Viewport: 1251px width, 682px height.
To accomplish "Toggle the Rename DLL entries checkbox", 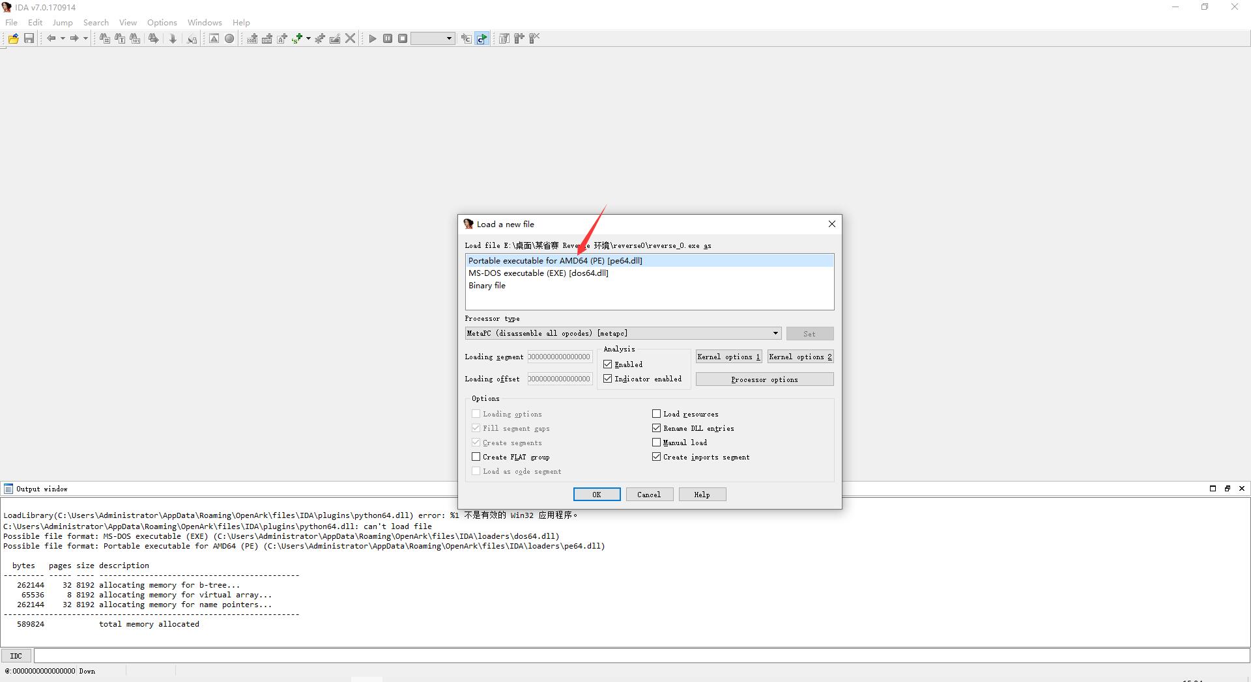I will point(657,428).
